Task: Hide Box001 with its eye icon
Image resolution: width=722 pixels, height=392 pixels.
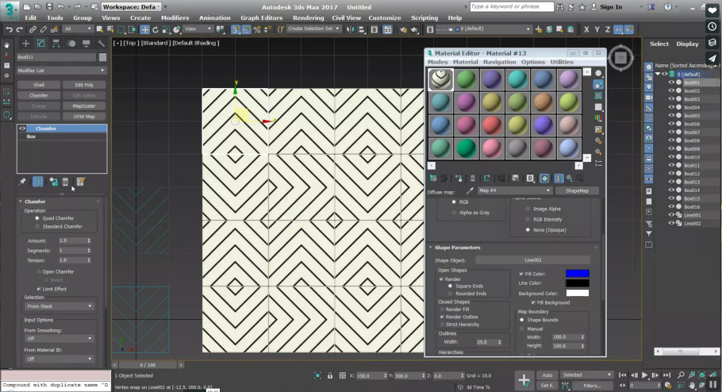Action: click(x=671, y=83)
